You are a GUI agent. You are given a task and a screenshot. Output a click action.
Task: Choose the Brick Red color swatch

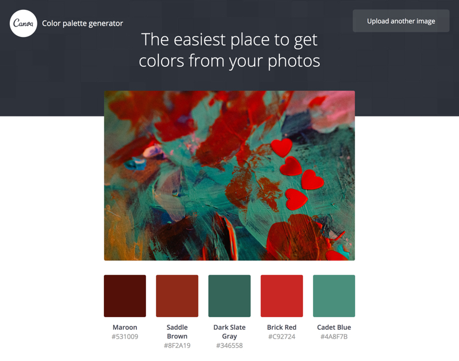[282, 296]
